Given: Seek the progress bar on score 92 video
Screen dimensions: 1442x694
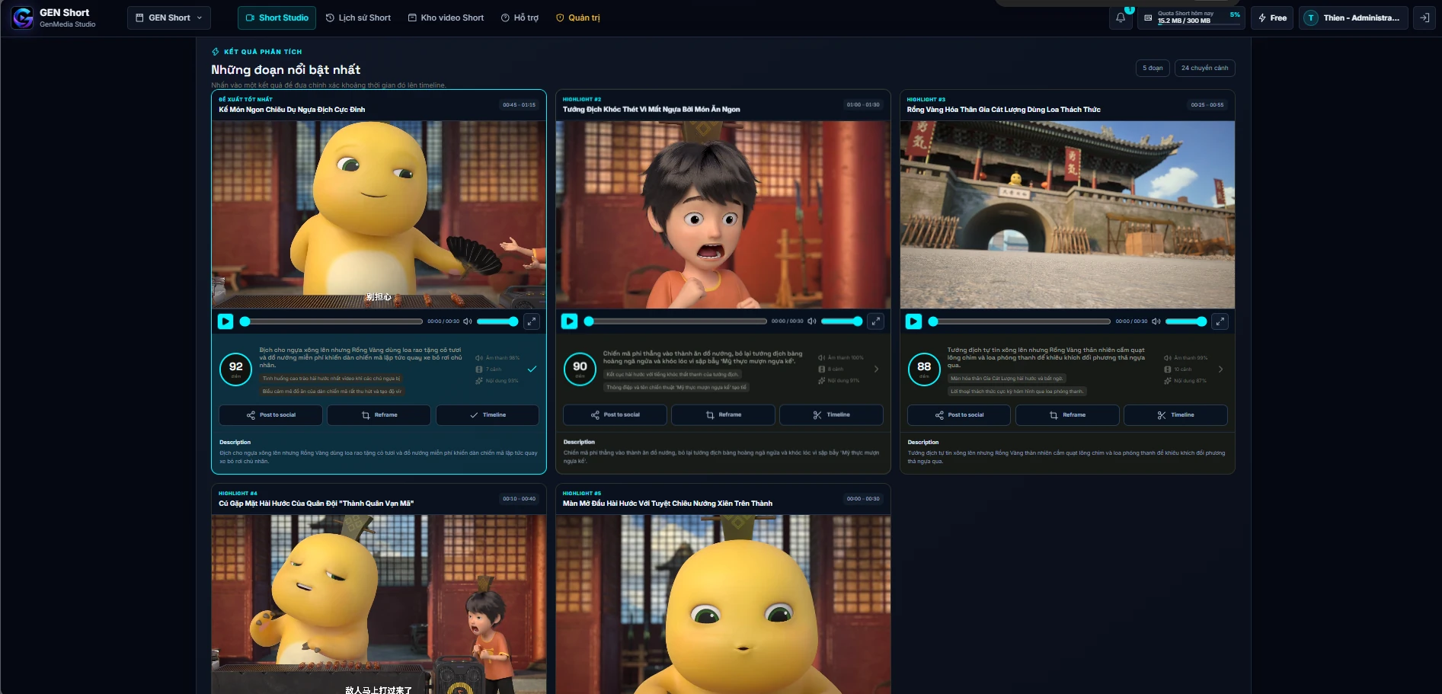Looking at the screenshot, I should [x=331, y=321].
